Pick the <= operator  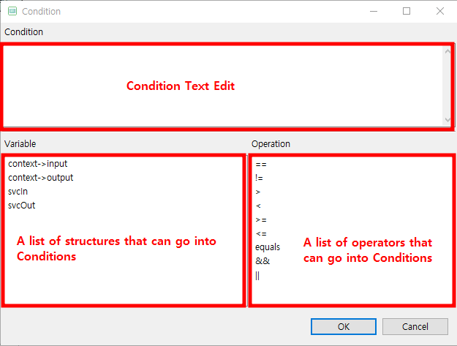[261, 233]
